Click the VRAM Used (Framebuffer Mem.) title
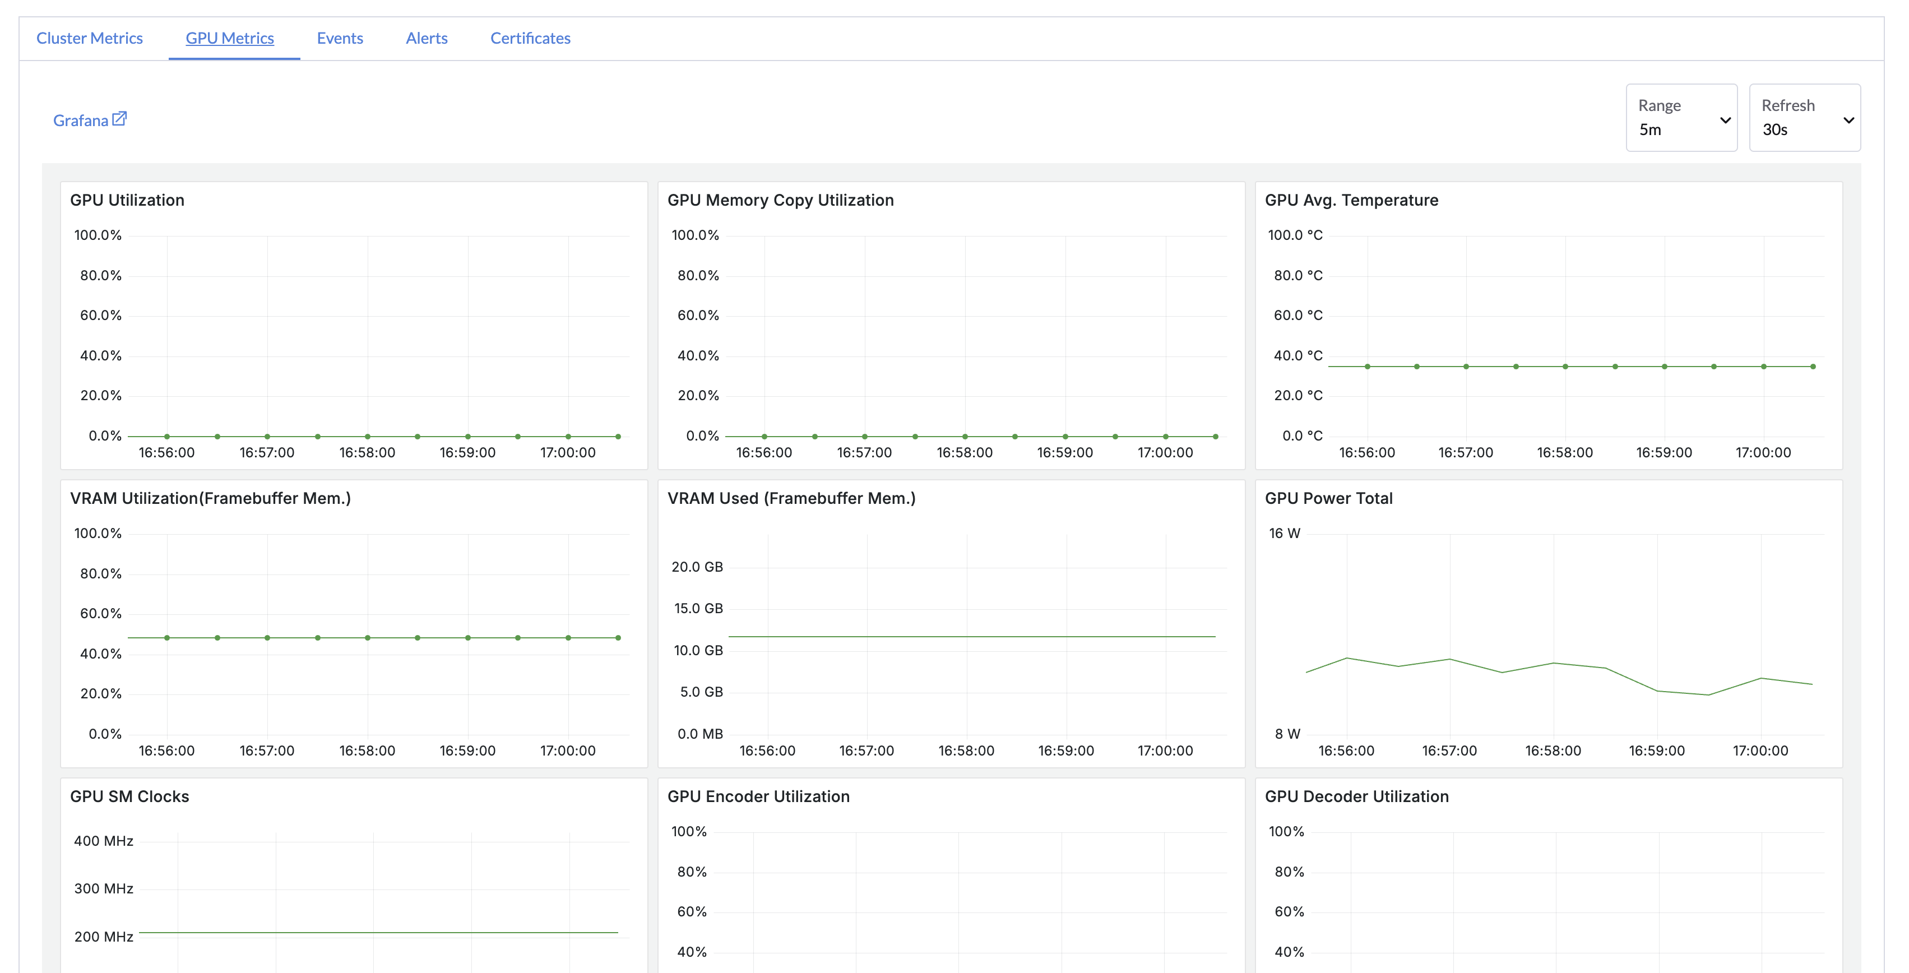1909x973 pixels. pos(791,498)
